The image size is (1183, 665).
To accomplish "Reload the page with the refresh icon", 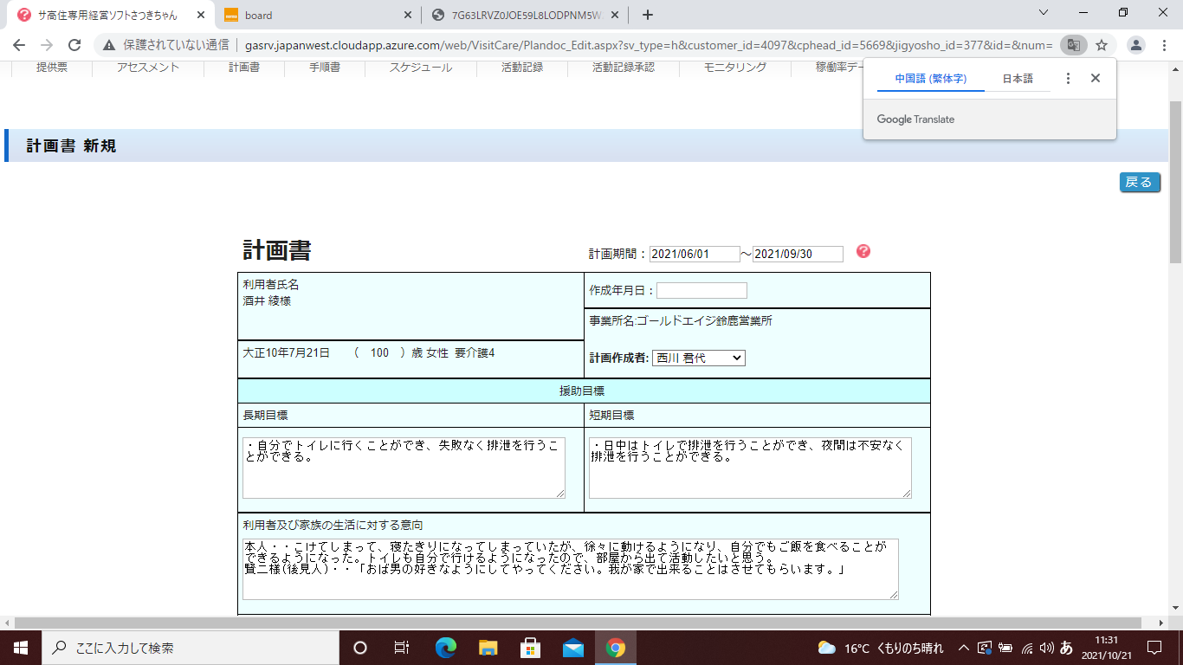I will click(74, 45).
